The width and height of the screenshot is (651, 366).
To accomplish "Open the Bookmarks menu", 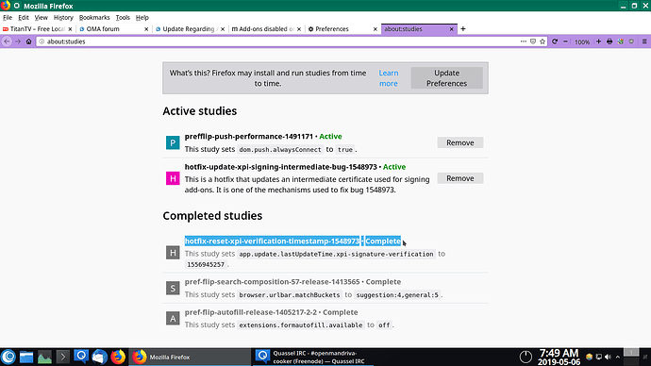I will 94,17.
